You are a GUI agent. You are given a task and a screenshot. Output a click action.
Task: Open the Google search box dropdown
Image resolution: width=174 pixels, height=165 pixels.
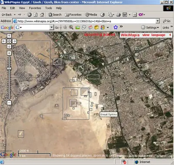point(51,27)
